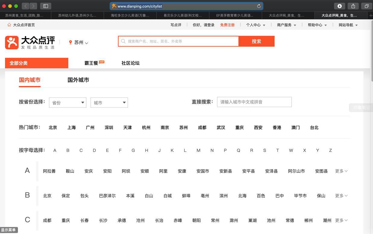Expand the 帮助中心 menu
373x234 pixels.
[x=317, y=25]
